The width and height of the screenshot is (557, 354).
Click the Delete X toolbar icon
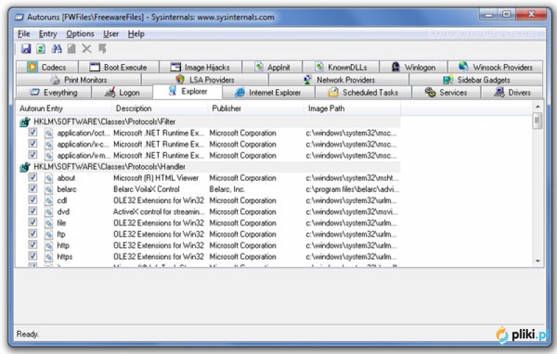click(x=86, y=49)
